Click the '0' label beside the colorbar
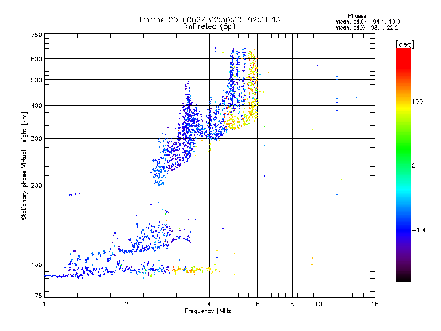This screenshot has width=441, height=331. pos(413,165)
